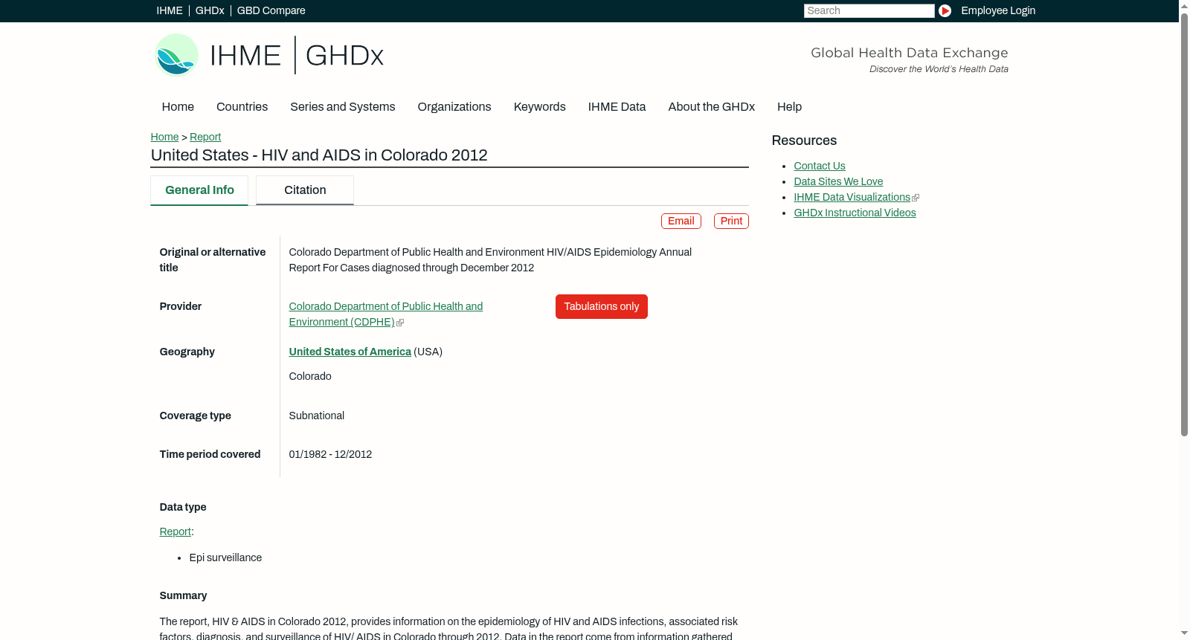The width and height of the screenshot is (1190, 640).
Task: Open GBD Compare in top bar
Action: (x=271, y=10)
